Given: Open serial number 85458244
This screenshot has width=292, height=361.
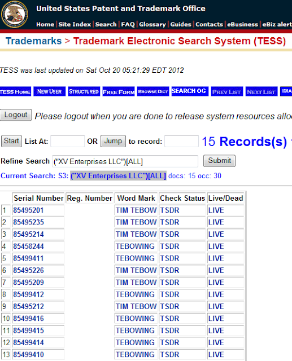Looking at the screenshot, I should point(28,246).
